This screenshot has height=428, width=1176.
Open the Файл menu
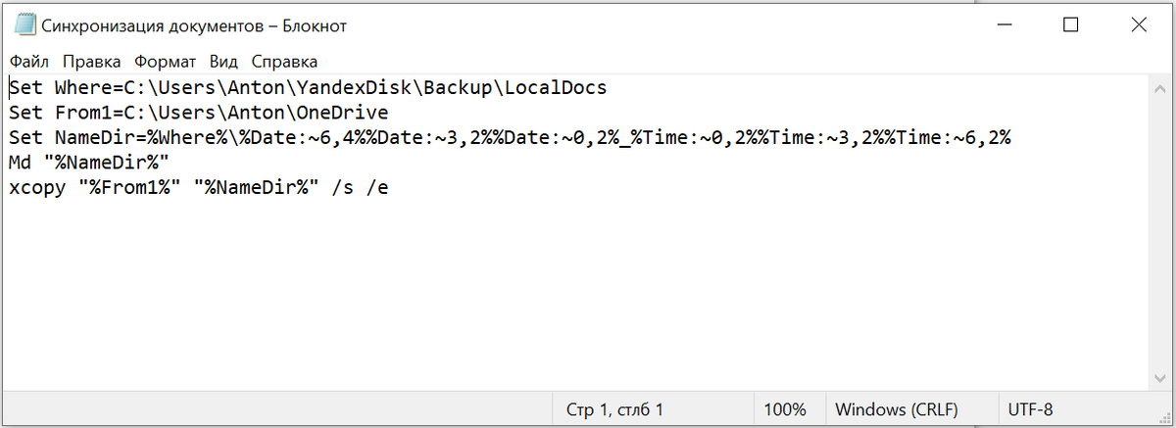click(x=29, y=61)
